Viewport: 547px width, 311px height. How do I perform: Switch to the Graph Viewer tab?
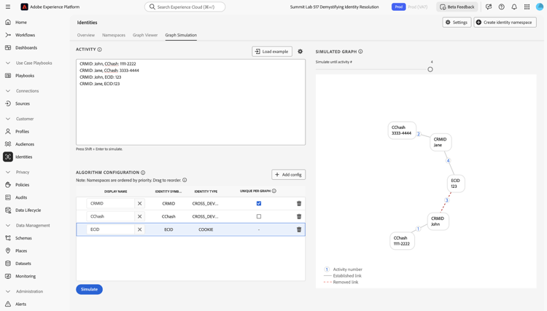point(145,35)
